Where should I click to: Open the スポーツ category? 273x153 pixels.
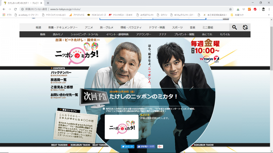click(x=177, y=28)
